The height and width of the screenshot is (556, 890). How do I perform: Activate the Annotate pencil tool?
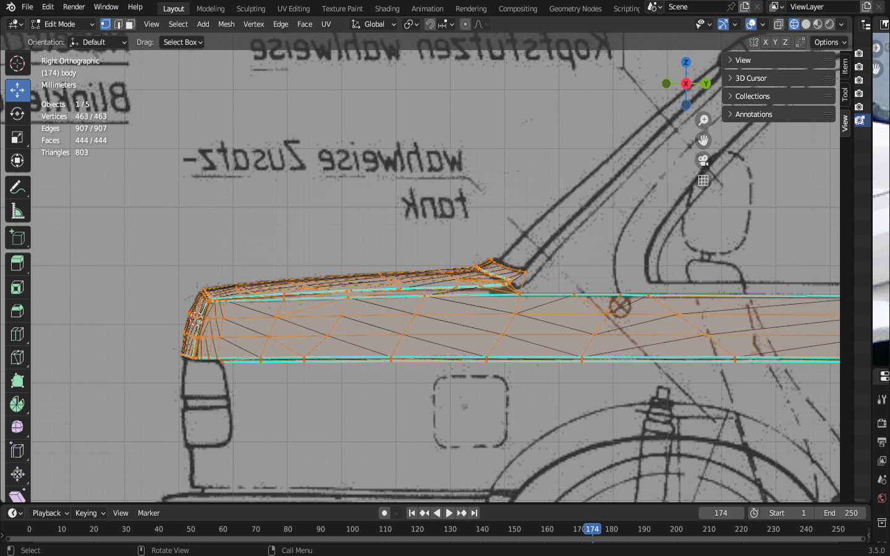tap(17, 188)
